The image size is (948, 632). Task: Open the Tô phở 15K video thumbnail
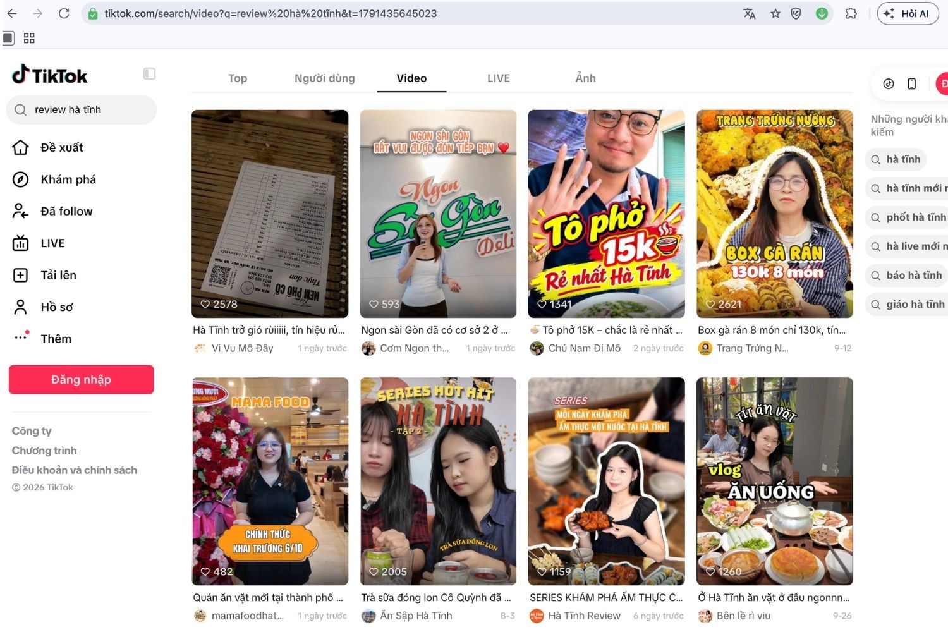click(607, 214)
